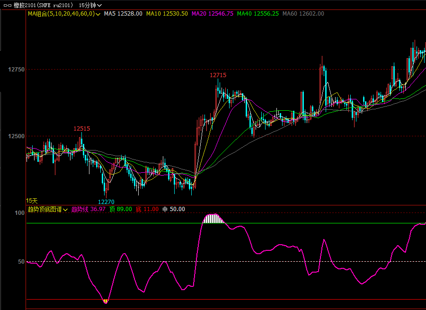This screenshot has height=310, width=426.
Task: Click the yellow bottom-zone marker on the trend line
Action: pyautogui.click(x=106, y=301)
